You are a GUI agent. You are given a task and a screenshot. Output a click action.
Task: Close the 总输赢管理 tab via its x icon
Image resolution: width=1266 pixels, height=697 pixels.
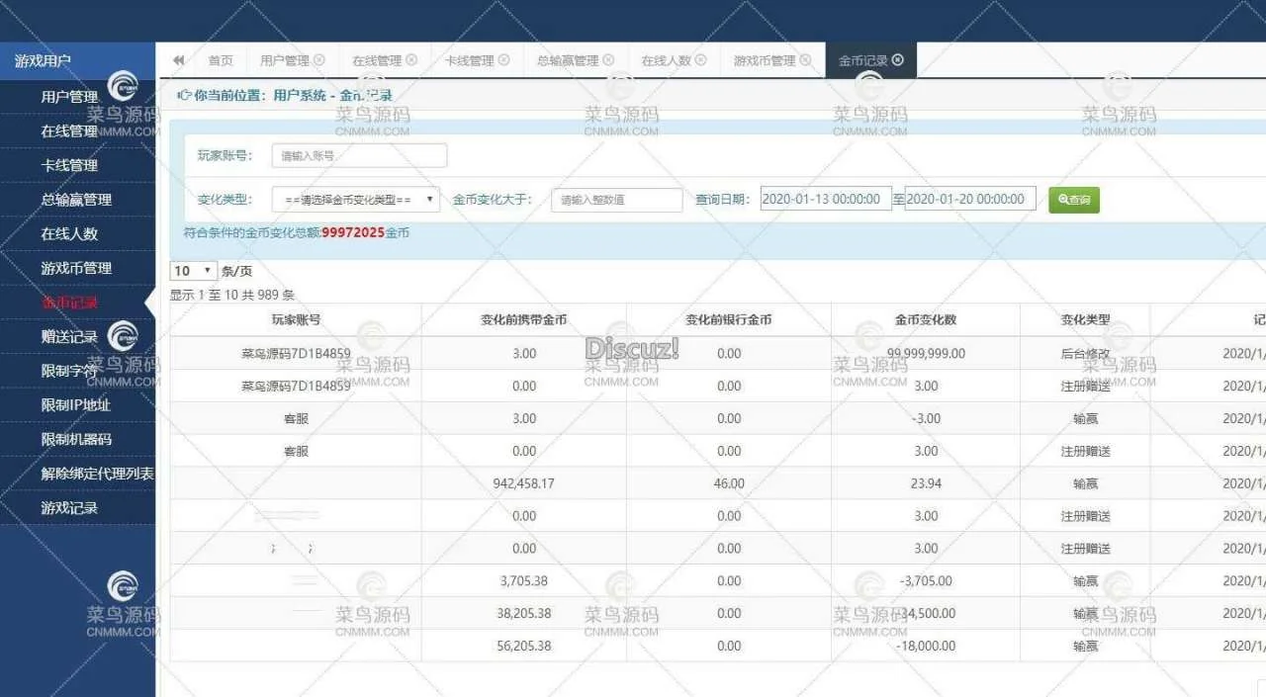point(608,60)
